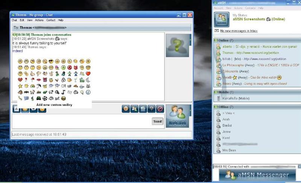Insert the black umbrella emoticon
The height and width of the screenshot is (183, 301).
pos(39,86)
